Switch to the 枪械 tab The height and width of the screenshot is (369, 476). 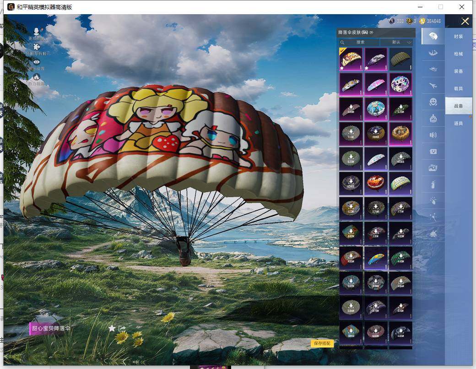pyautogui.click(x=459, y=53)
